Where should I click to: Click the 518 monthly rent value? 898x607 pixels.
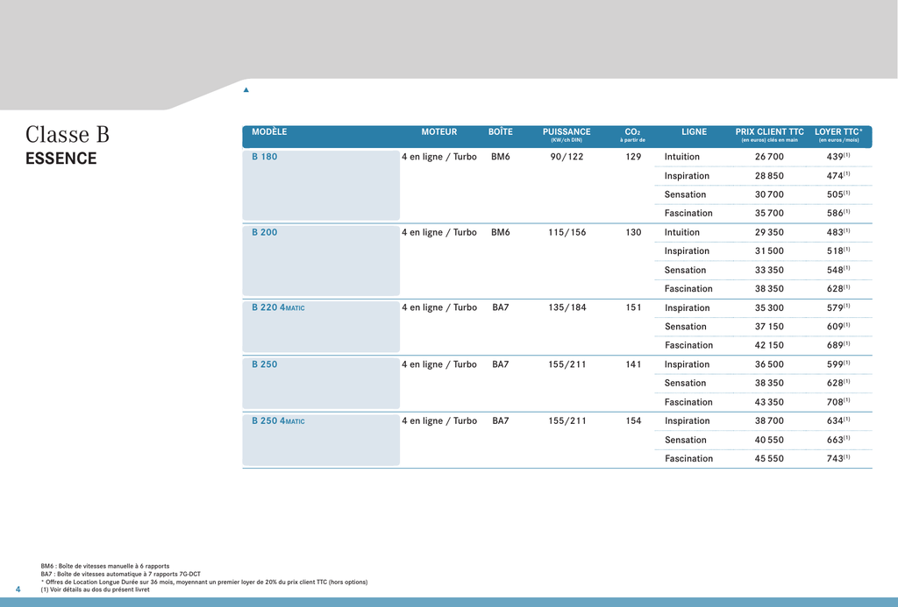pos(837,251)
